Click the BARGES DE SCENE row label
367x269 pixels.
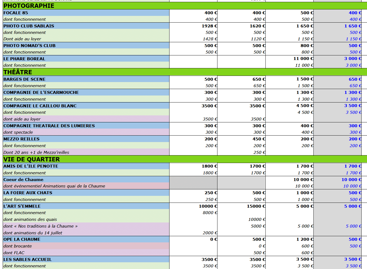tap(25, 79)
